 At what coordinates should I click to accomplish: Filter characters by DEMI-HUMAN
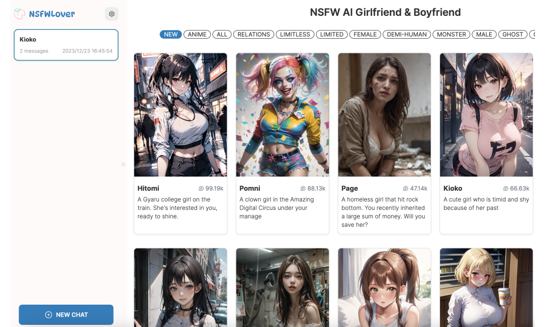(x=407, y=34)
